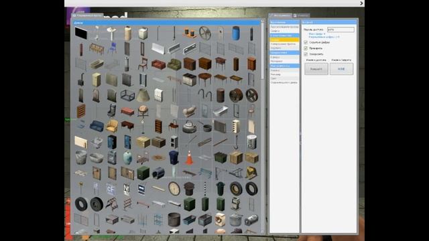The width and height of the screenshot is (429, 241).
Task: Pick the white pedestal sink prop
Action: (112, 33)
